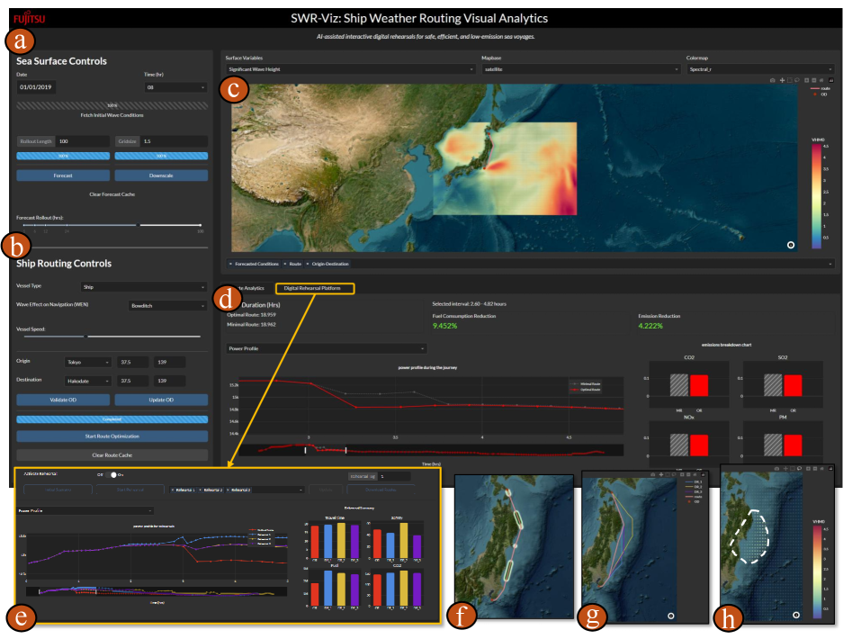Remove the Forecasted Conditions layer tag
The width and height of the screenshot is (852, 639).
(x=229, y=264)
